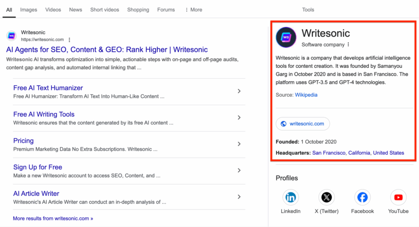This screenshot has width=419, height=227.
Task: Expand the Free AI Text Humanizer chevron
Action: (x=239, y=91)
